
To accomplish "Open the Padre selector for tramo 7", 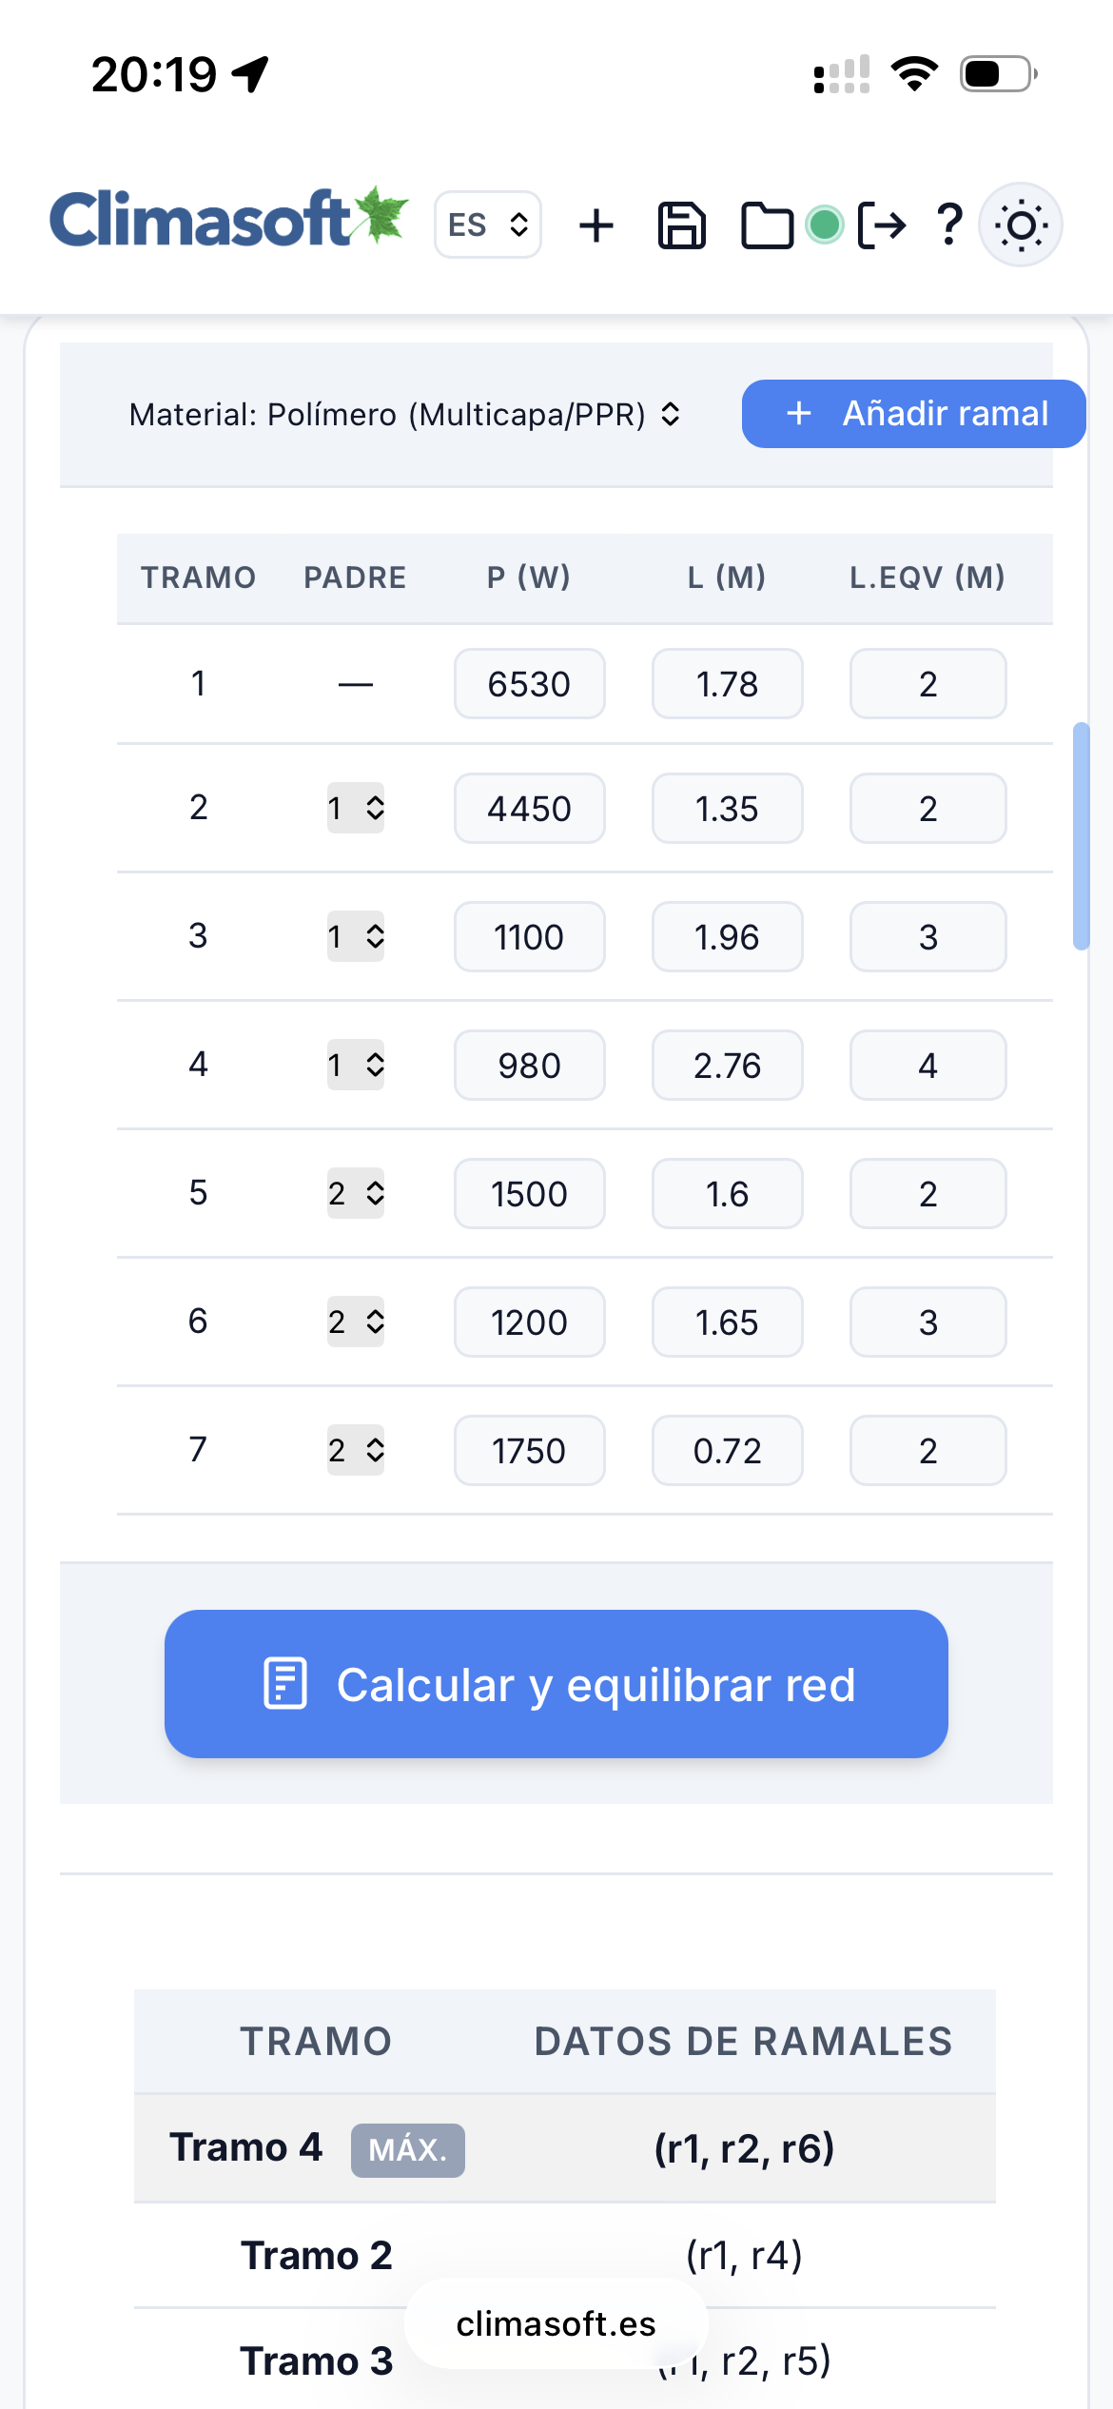I will (x=356, y=1451).
